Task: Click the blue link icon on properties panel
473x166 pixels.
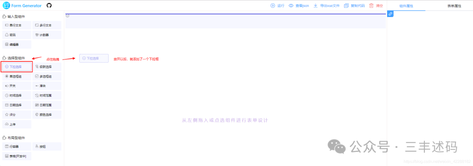Action: (x=390, y=14)
